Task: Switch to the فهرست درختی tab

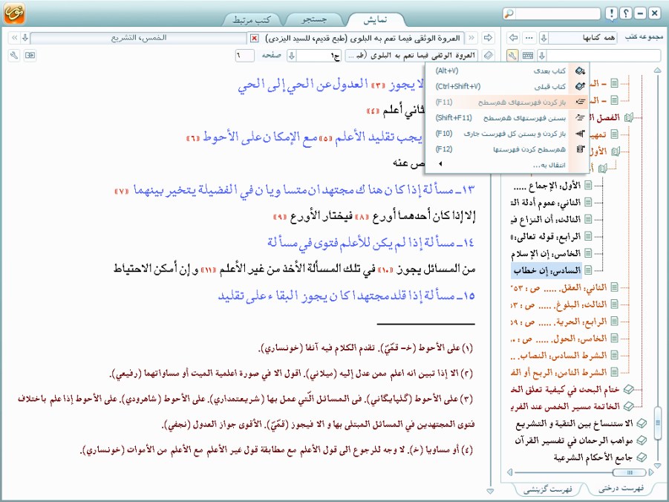Action: click(621, 489)
